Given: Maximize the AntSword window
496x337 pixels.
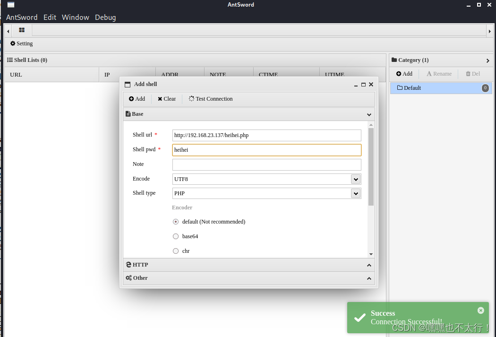Looking at the screenshot, I should coord(479,5).
